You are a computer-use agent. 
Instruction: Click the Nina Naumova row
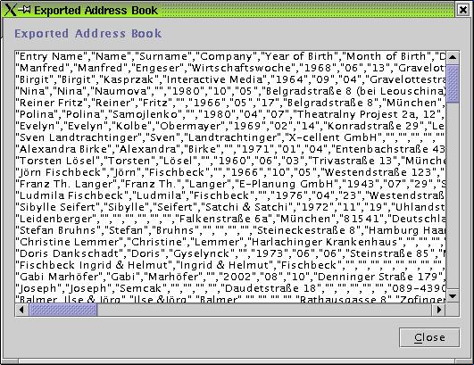(x=230, y=91)
